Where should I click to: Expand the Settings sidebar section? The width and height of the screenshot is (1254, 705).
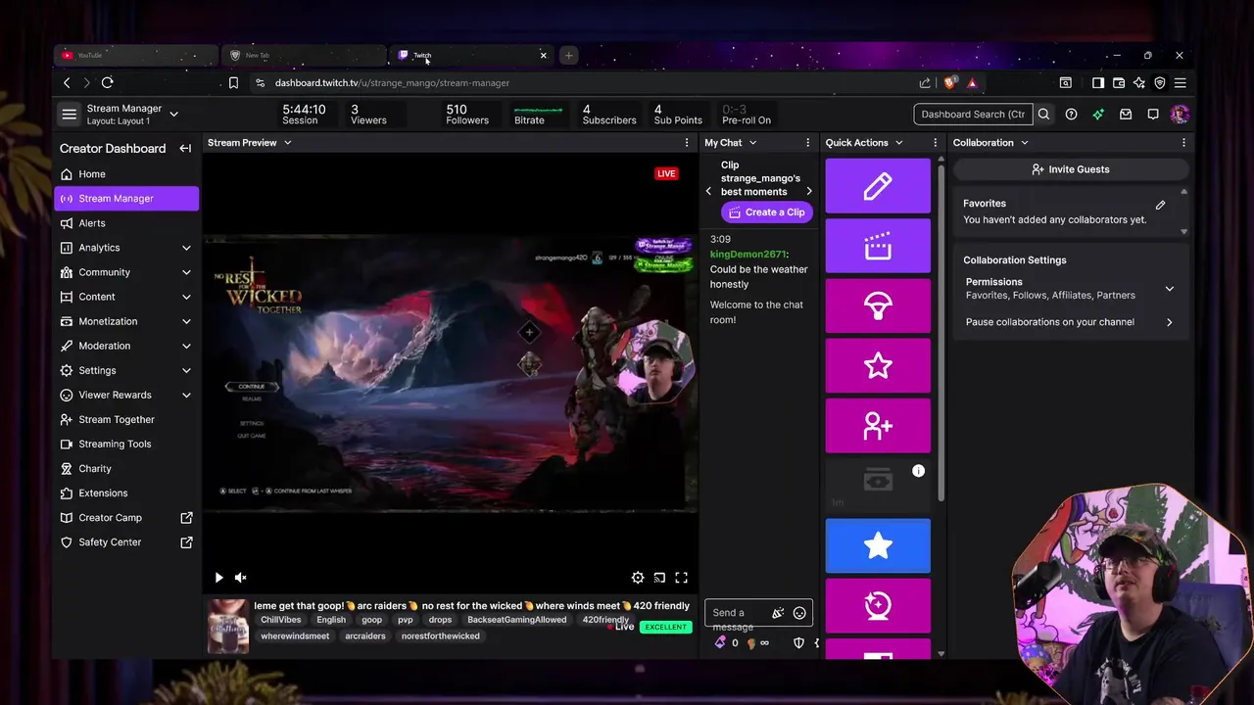coord(186,370)
